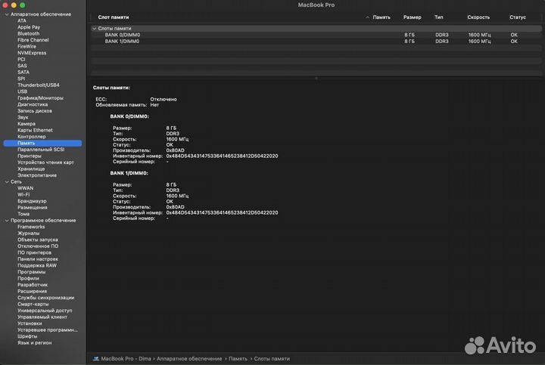Select BANK 1/DIMM0 table row
Image resolution: width=545 pixels, height=365 pixels.
tap(316, 42)
